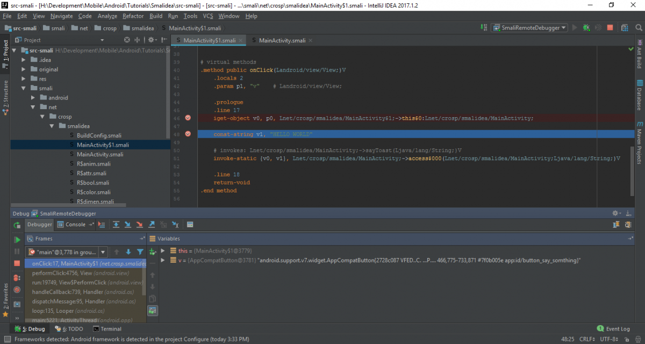The width and height of the screenshot is (645, 344).
Task: Click the Make Project icon in the top toolbar
Action: 483,27
